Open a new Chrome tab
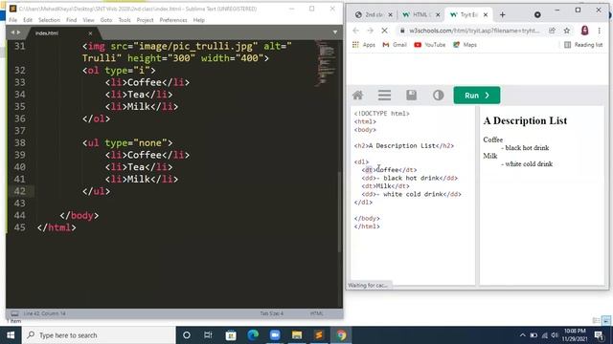This screenshot has height=344, width=613. (502, 15)
